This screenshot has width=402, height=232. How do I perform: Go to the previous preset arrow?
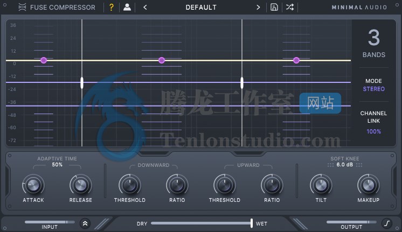tap(145, 8)
